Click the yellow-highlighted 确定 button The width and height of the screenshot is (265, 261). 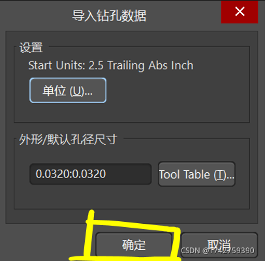(134, 245)
